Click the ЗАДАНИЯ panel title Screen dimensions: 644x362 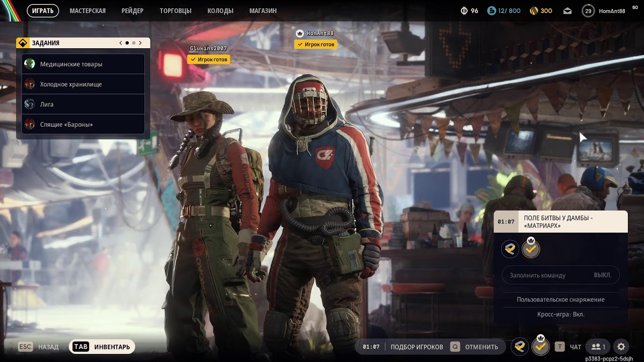pos(45,43)
